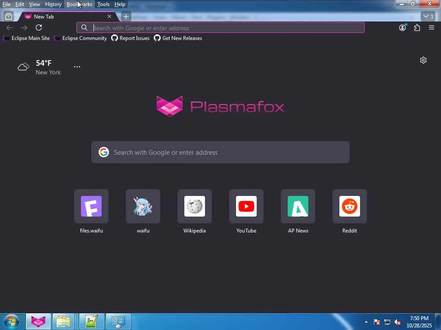Open the File menu
Viewport: 441px width, 330px height.
(x=6, y=4)
